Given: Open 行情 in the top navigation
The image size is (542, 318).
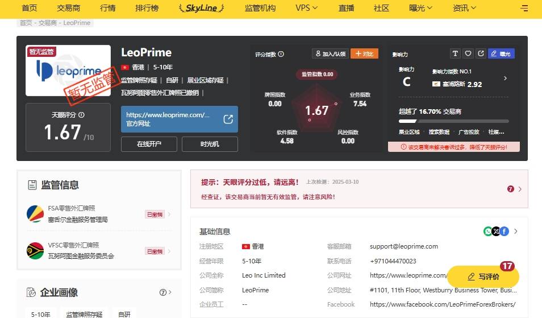Looking at the screenshot, I should [107, 7].
